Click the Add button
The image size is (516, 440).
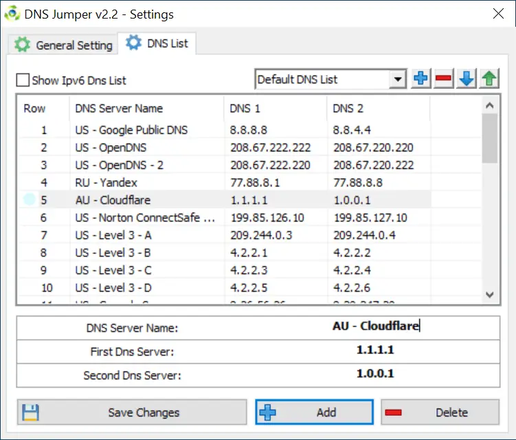click(314, 412)
